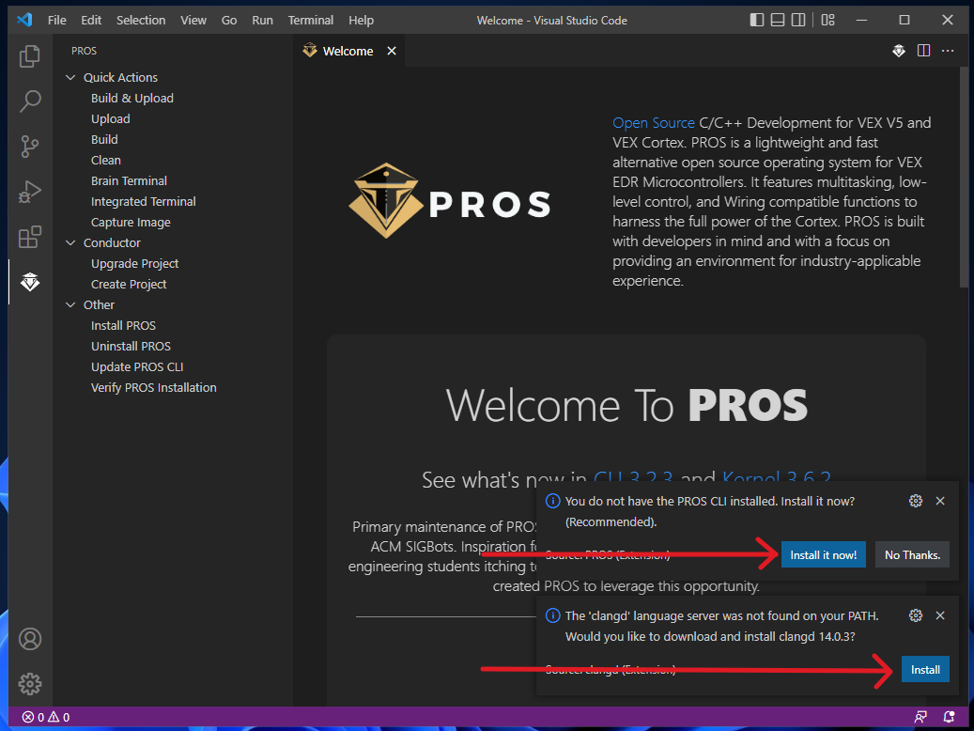The image size is (974, 731).
Task: Open the Help menu
Action: click(x=361, y=20)
